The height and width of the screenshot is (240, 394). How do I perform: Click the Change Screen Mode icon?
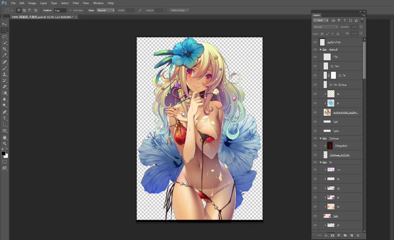pyautogui.click(x=5, y=168)
